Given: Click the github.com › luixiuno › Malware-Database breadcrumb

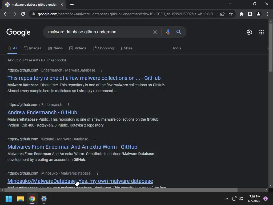Looking at the screenshot, I should (48, 139).
